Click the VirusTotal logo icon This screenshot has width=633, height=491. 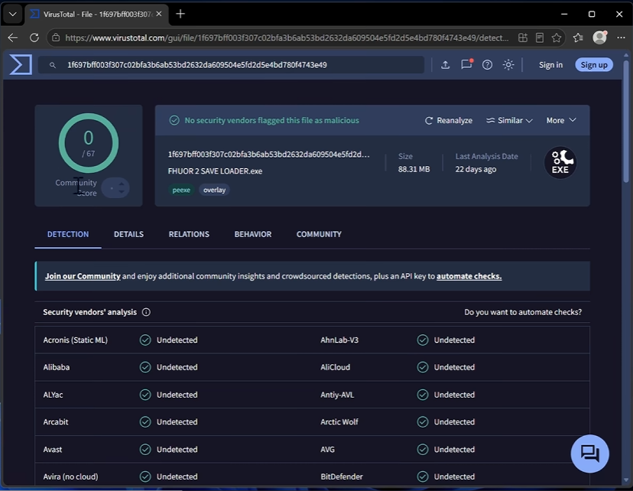tap(21, 64)
